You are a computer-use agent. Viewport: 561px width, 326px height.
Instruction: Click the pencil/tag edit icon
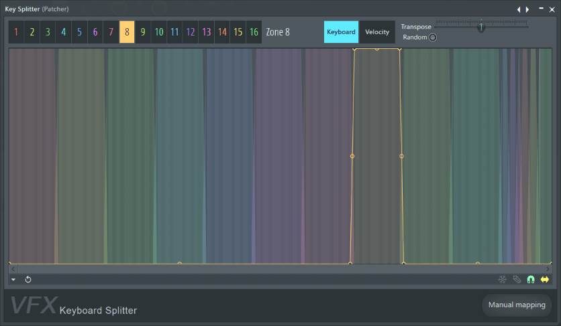click(516, 279)
